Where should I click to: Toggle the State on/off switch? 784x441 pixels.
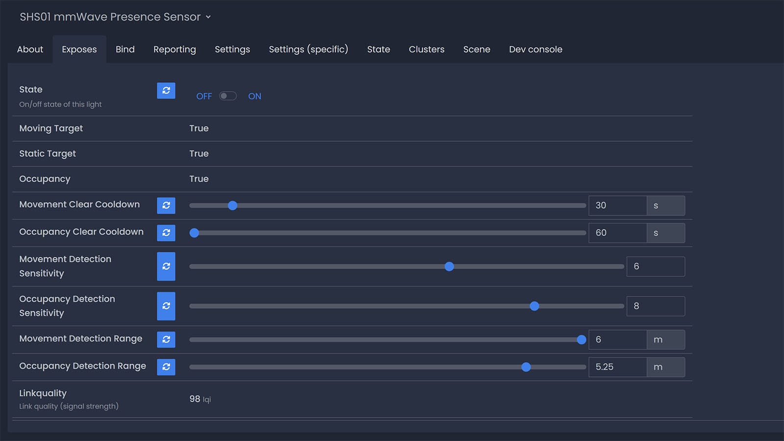point(228,96)
